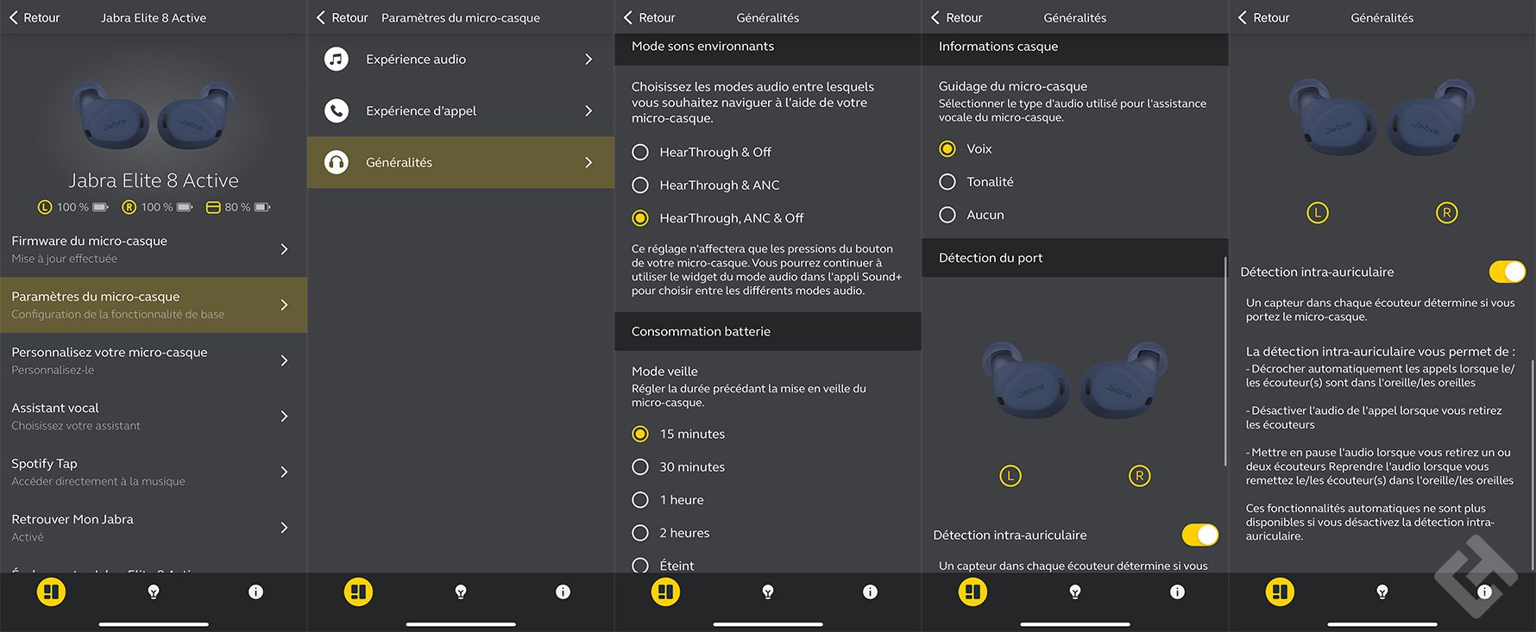Select Voix guidance option
Screen dimensions: 1536x632
(947, 148)
